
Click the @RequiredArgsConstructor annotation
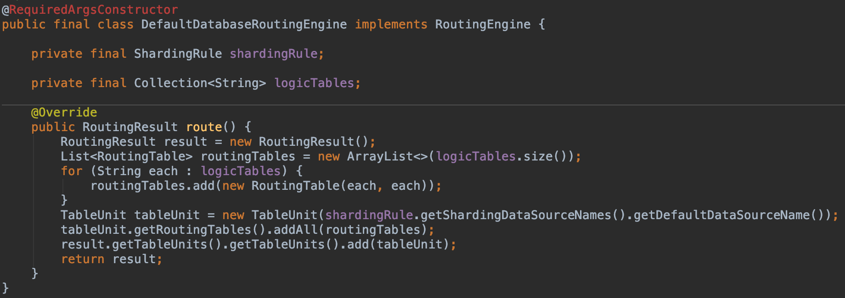point(90,10)
